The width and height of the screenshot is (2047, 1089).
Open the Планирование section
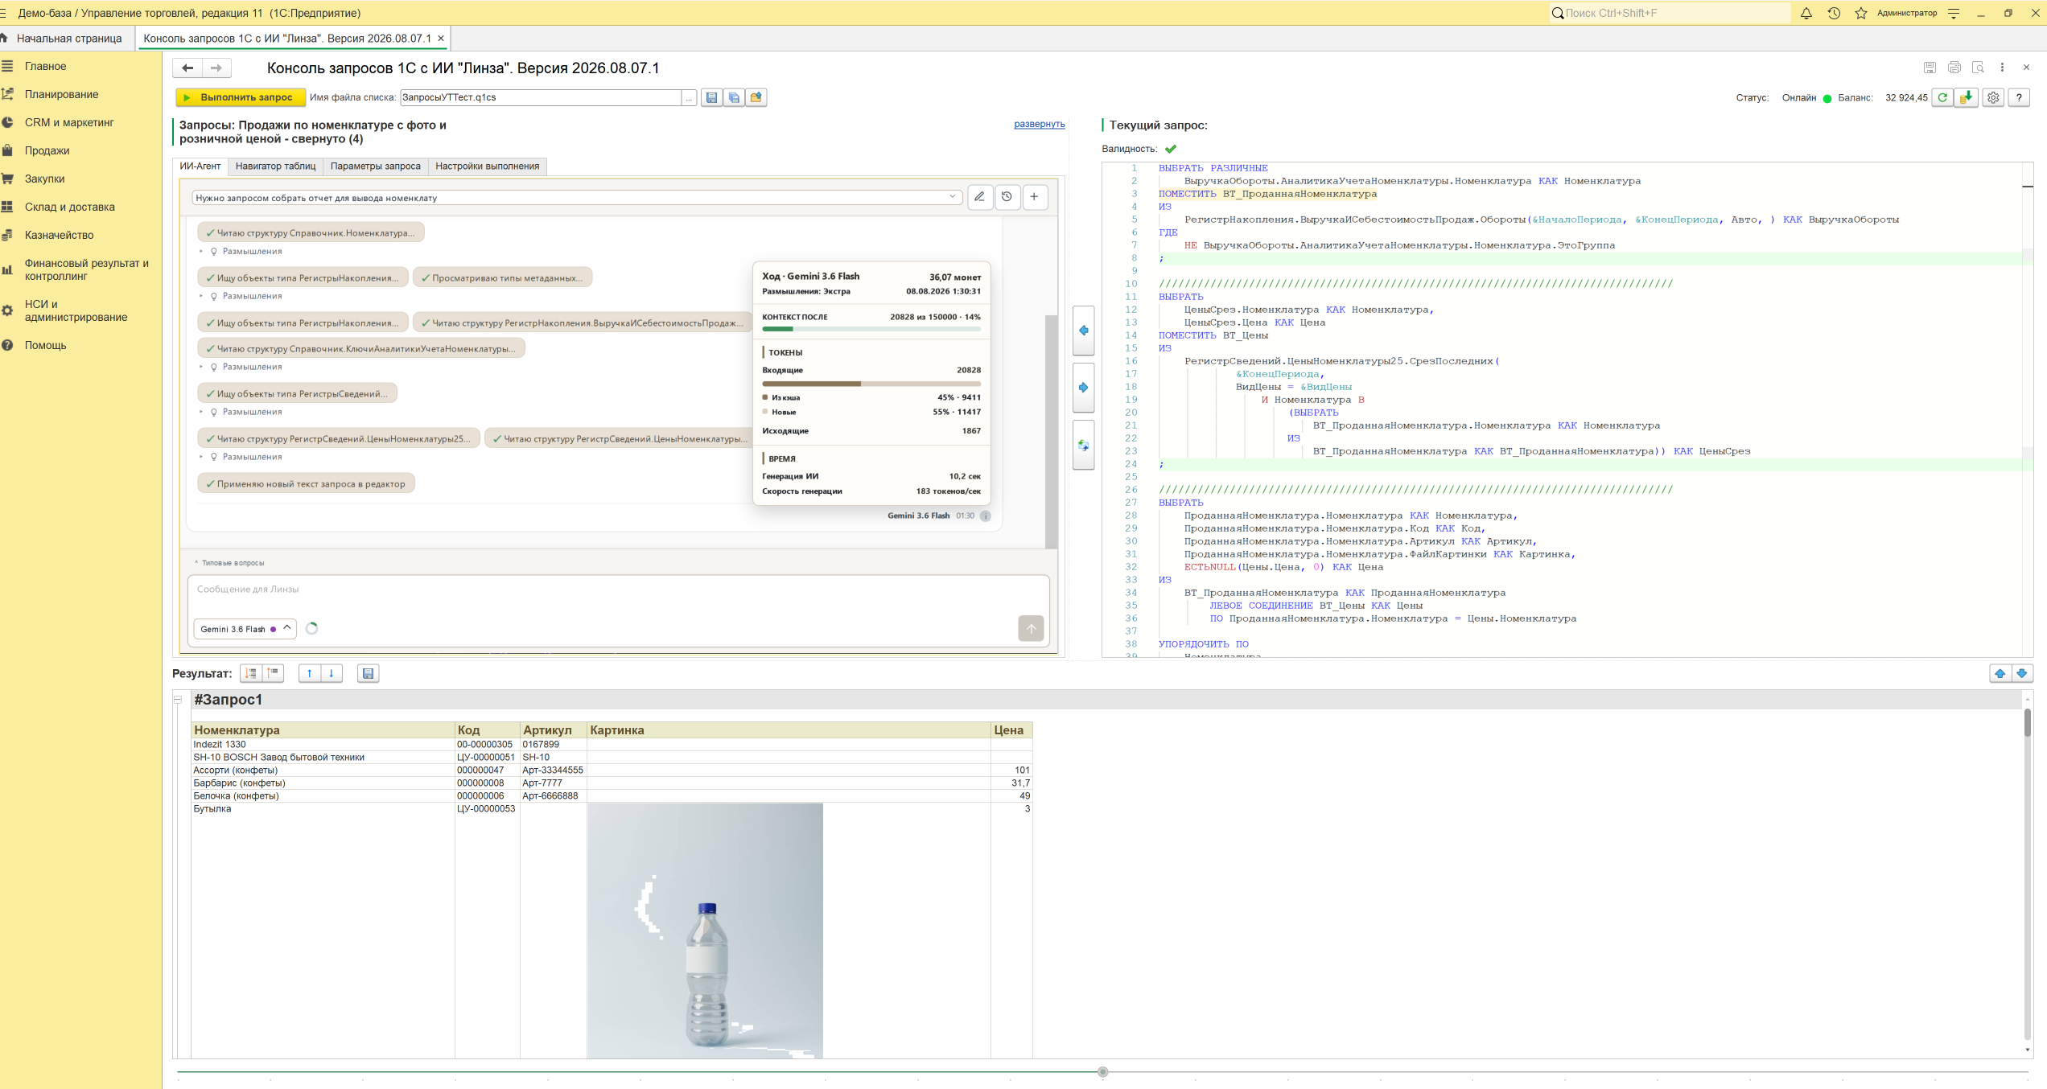tap(61, 94)
